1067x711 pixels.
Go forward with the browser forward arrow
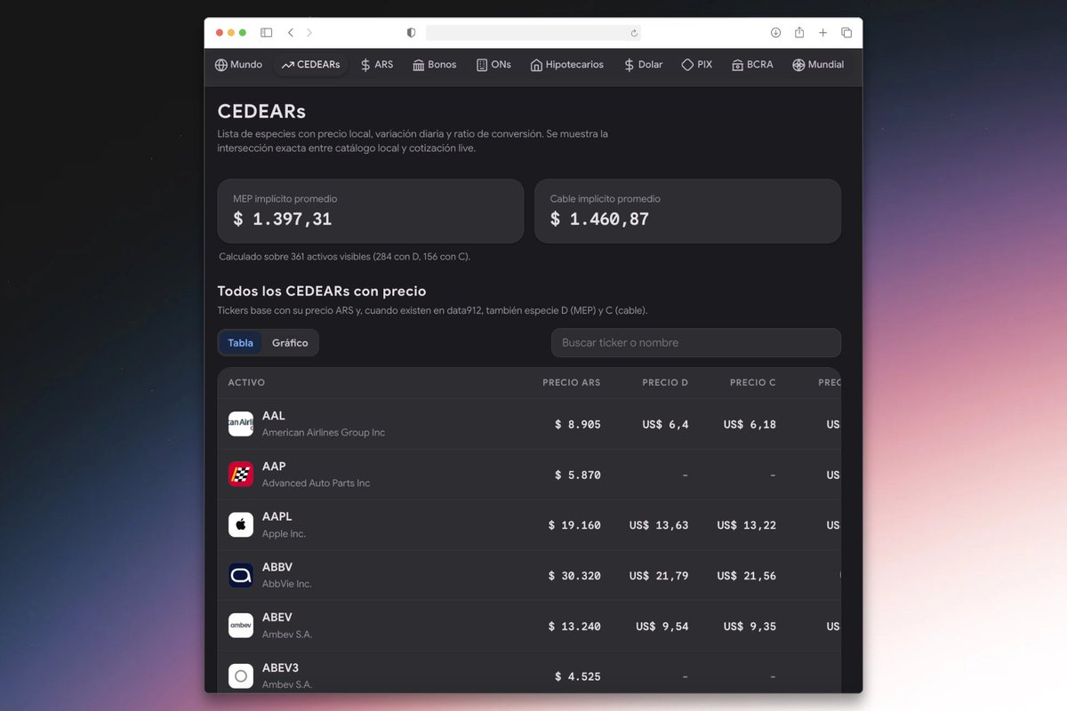(x=309, y=33)
